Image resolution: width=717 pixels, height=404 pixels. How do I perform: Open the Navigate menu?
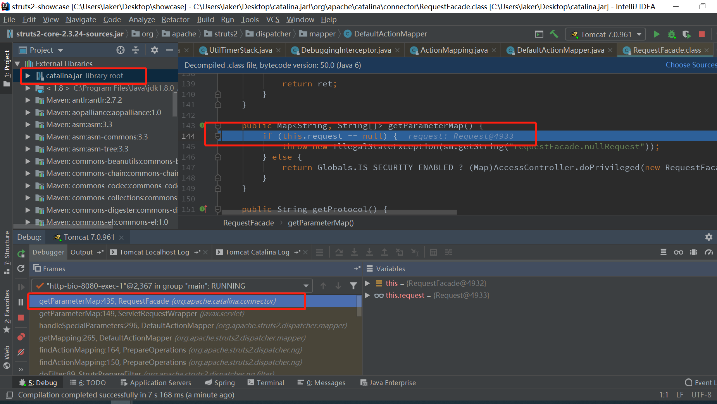[x=81, y=19]
